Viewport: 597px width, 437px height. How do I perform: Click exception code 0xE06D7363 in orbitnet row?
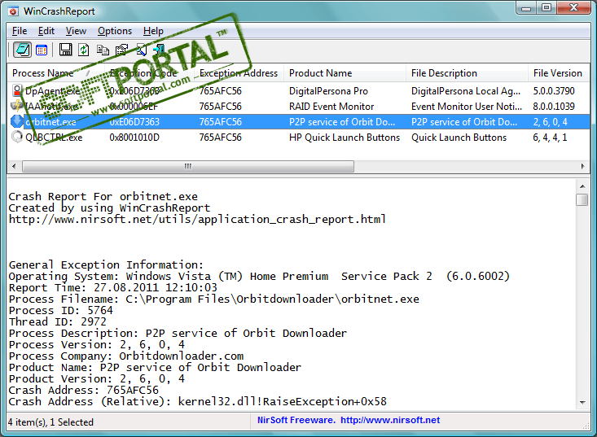click(134, 122)
